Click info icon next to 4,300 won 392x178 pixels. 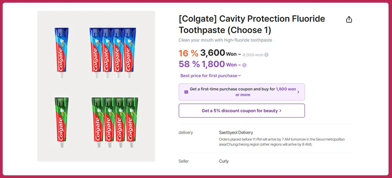tap(267, 55)
